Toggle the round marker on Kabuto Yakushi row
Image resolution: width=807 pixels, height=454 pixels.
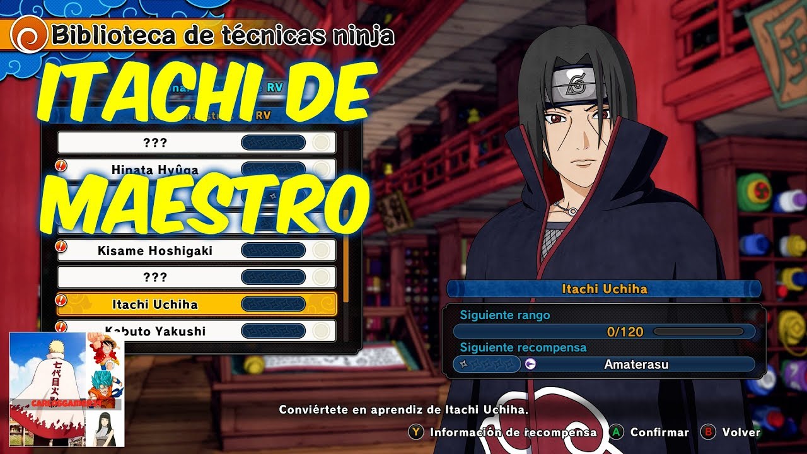click(322, 330)
